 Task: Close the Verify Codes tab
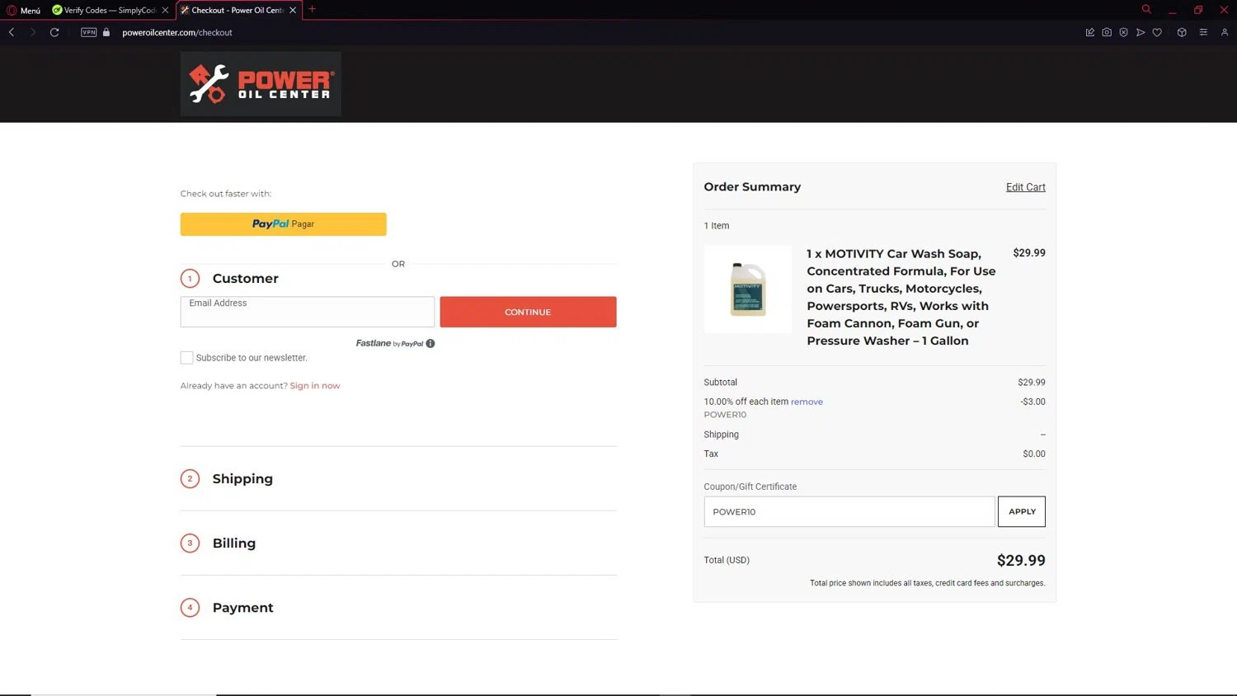[165, 10]
